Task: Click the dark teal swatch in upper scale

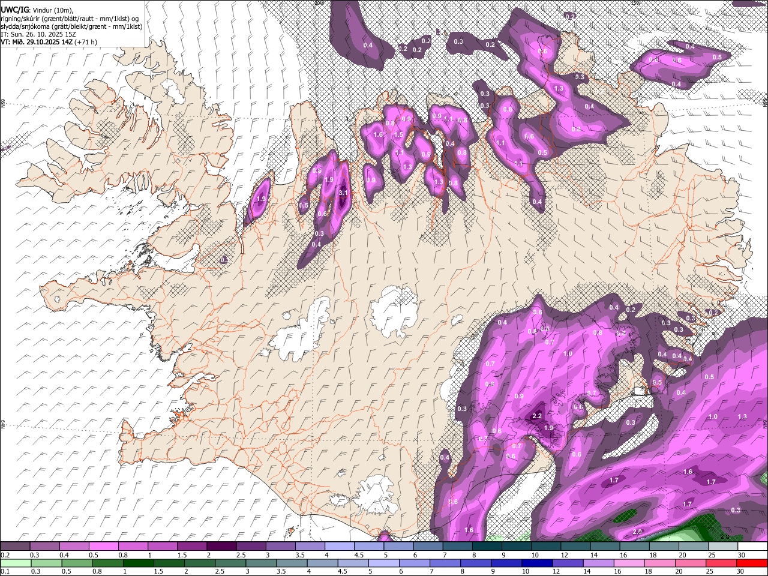Action: [487, 546]
